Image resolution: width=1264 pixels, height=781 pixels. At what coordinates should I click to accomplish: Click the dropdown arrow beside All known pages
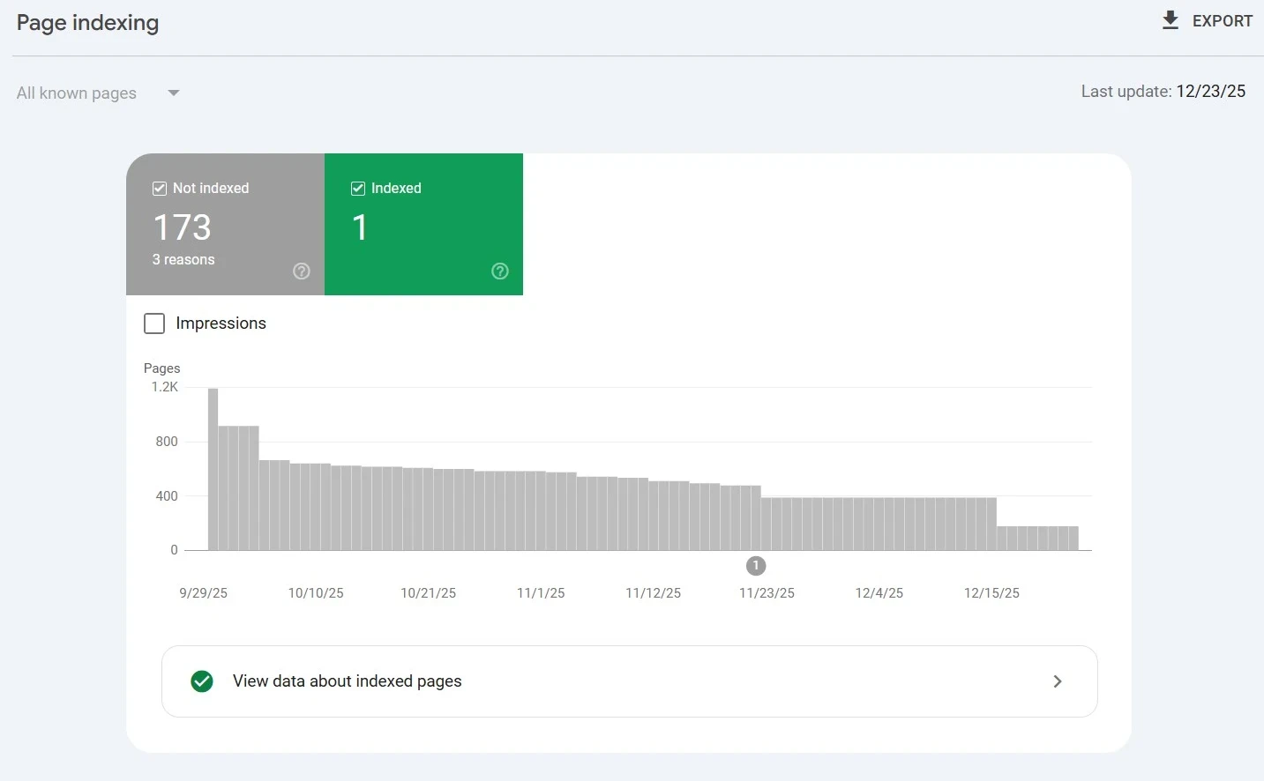click(173, 93)
